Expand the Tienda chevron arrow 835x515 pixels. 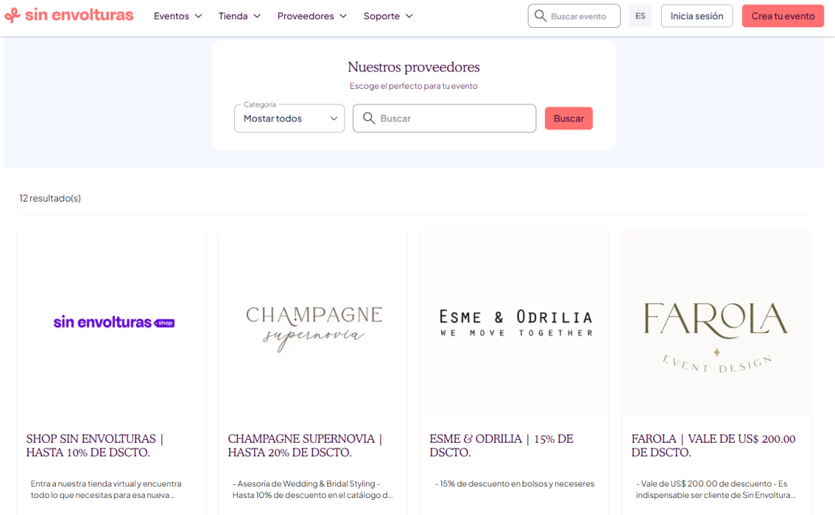coord(257,16)
